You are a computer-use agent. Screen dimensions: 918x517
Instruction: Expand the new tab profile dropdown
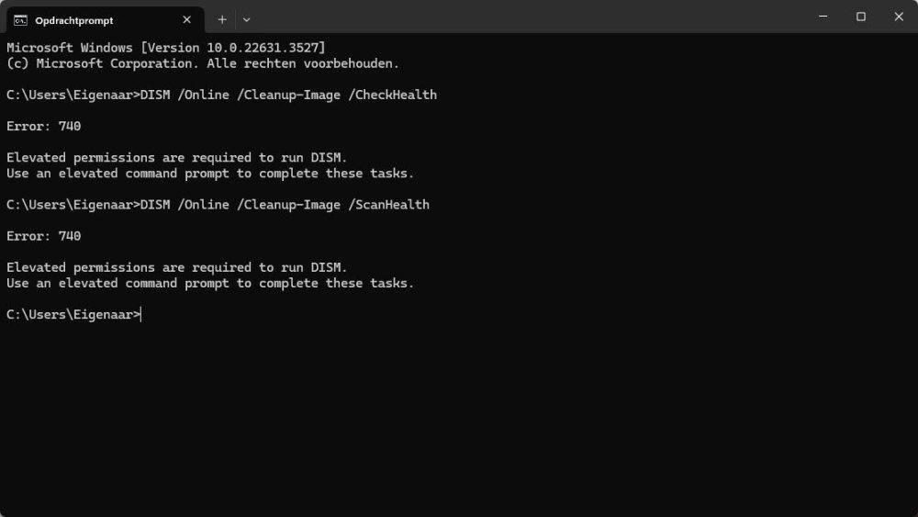(x=246, y=19)
